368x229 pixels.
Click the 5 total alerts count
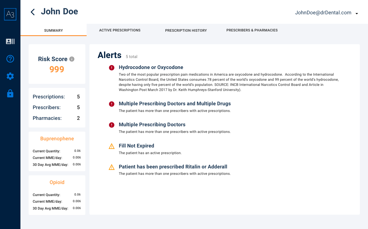point(132,57)
